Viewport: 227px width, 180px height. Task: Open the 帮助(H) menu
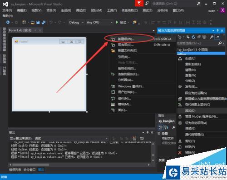[x=8, y=16]
